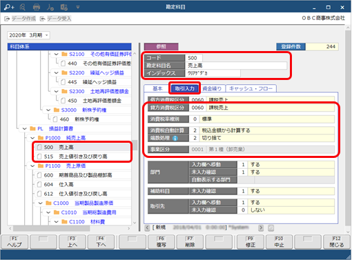
Task: Click 補助科目 未入力確認 value する
Action: click(291, 191)
